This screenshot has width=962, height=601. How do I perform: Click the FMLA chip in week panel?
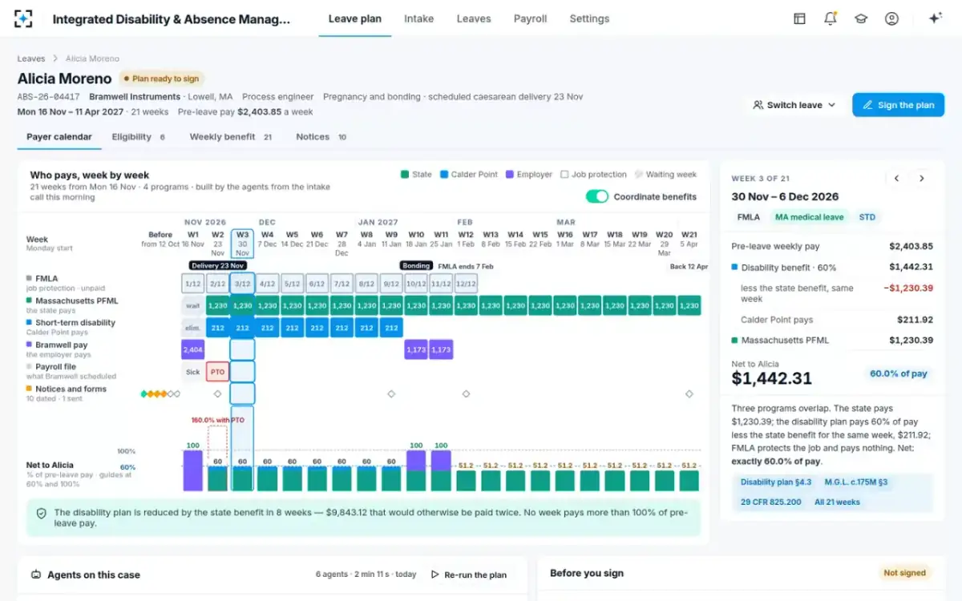click(749, 217)
